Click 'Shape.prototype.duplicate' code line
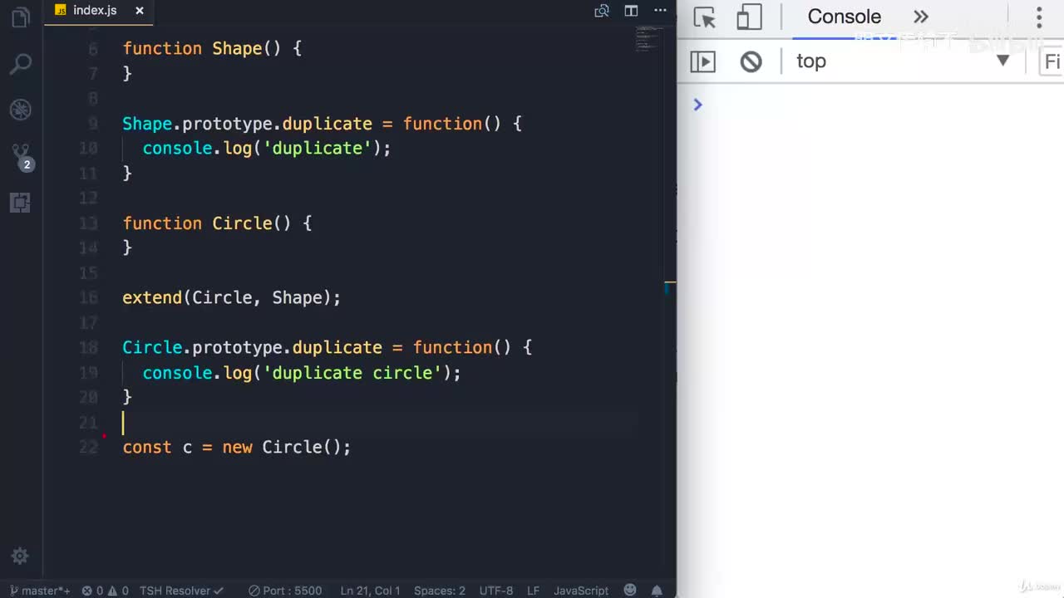Screen dimensions: 1064x598 [x=323, y=124]
